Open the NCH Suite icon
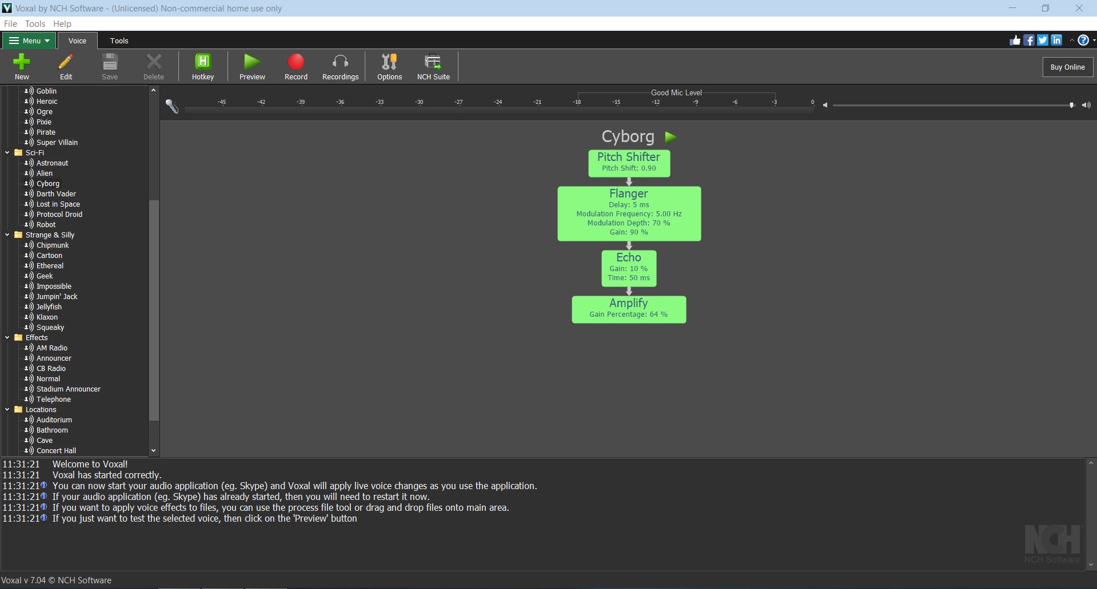Image resolution: width=1097 pixels, height=589 pixels. coord(433,62)
